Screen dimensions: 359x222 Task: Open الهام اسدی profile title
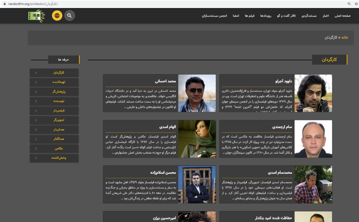click(168, 127)
